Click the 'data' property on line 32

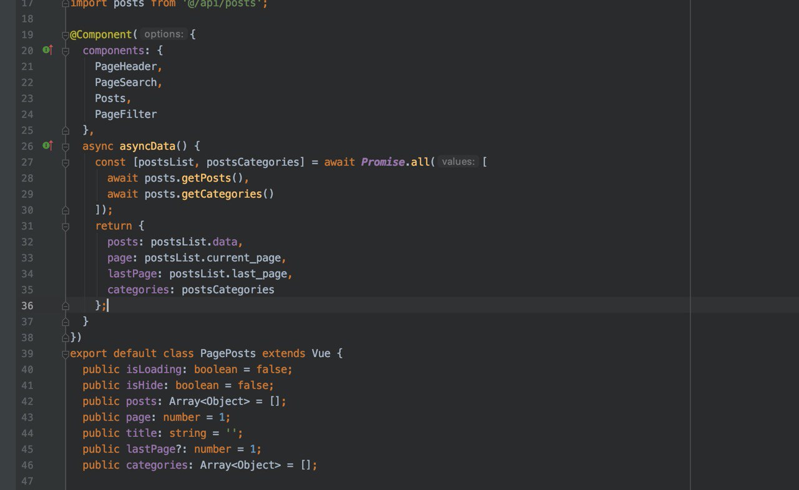(225, 242)
